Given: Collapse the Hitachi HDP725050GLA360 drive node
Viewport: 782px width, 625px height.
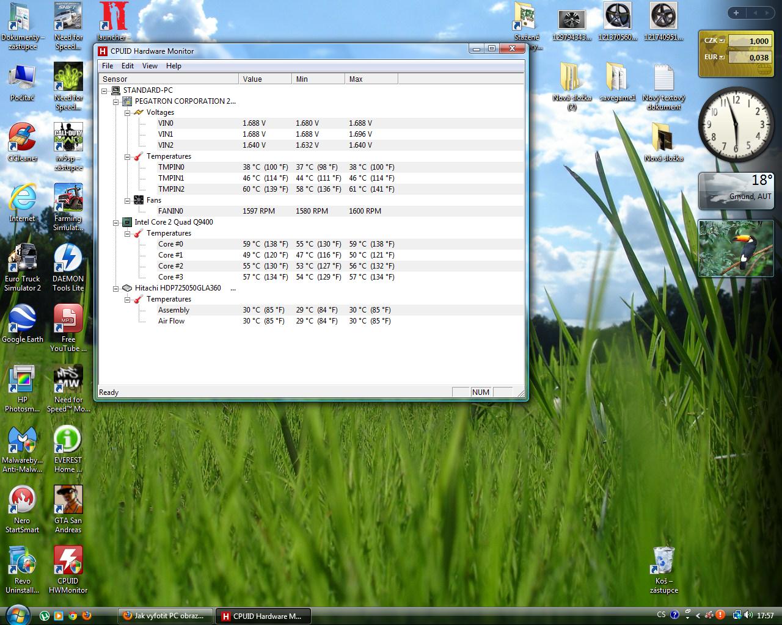Looking at the screenshot, I should pyautogui.click(x=116, y=289).
